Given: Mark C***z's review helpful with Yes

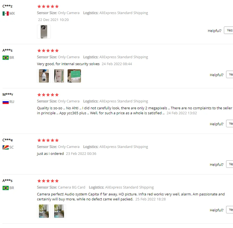Looking at the screenshot, I should pos(229,30).
